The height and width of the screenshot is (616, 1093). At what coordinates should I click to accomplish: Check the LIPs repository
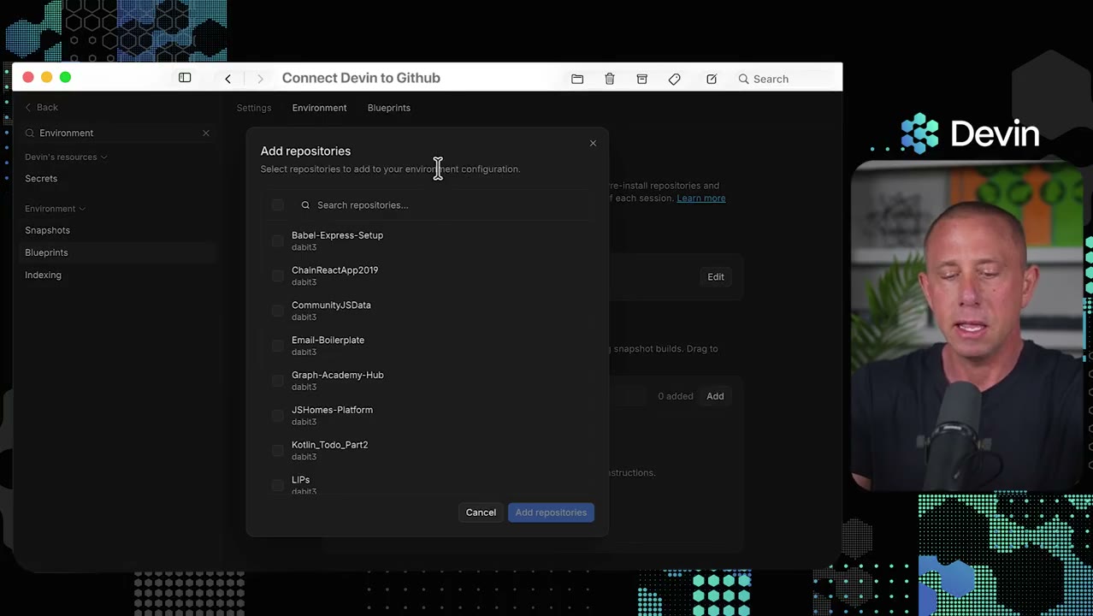[277, 485]
